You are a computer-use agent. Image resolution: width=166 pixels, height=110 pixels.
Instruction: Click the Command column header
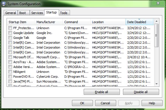pyautogui.click(x=77, y=22)
